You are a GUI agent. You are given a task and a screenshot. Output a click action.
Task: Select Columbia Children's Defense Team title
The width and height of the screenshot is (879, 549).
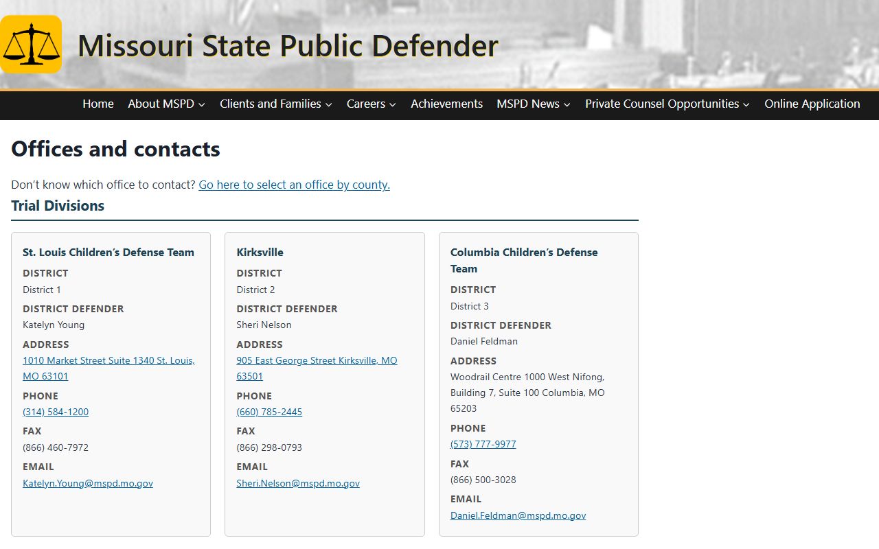tap(524, 260)
